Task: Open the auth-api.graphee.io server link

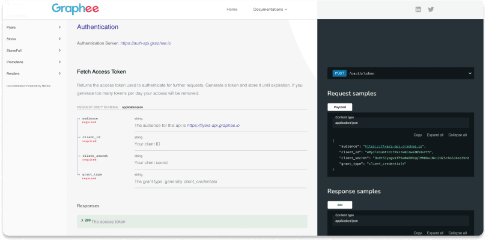Action: 145,43
